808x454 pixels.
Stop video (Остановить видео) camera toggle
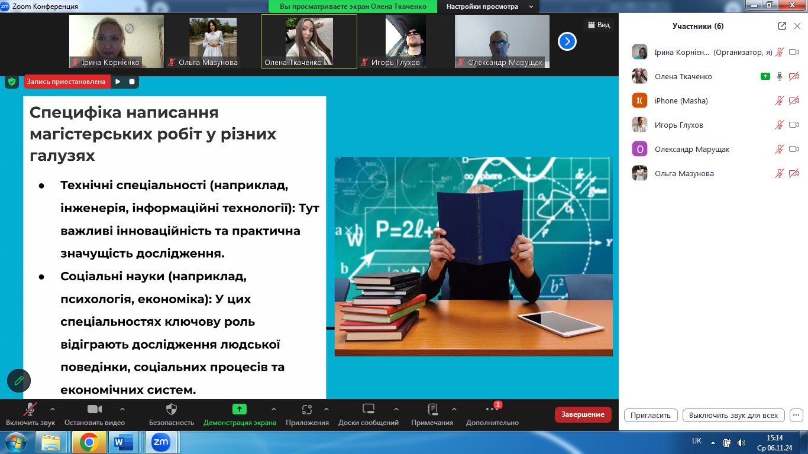click(95, 410)
